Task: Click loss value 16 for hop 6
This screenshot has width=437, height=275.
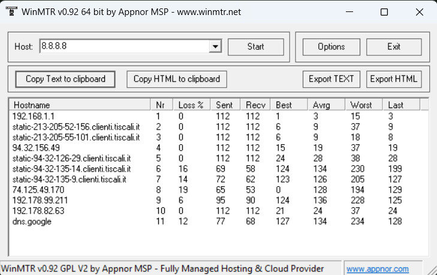Action: [x=183, y=169]
